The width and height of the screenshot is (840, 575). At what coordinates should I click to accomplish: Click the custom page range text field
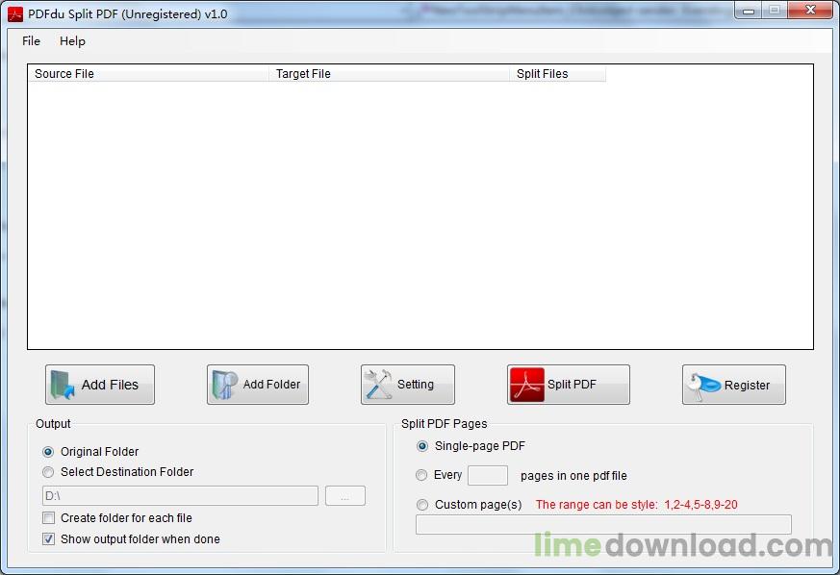click(x=603, y=524)
